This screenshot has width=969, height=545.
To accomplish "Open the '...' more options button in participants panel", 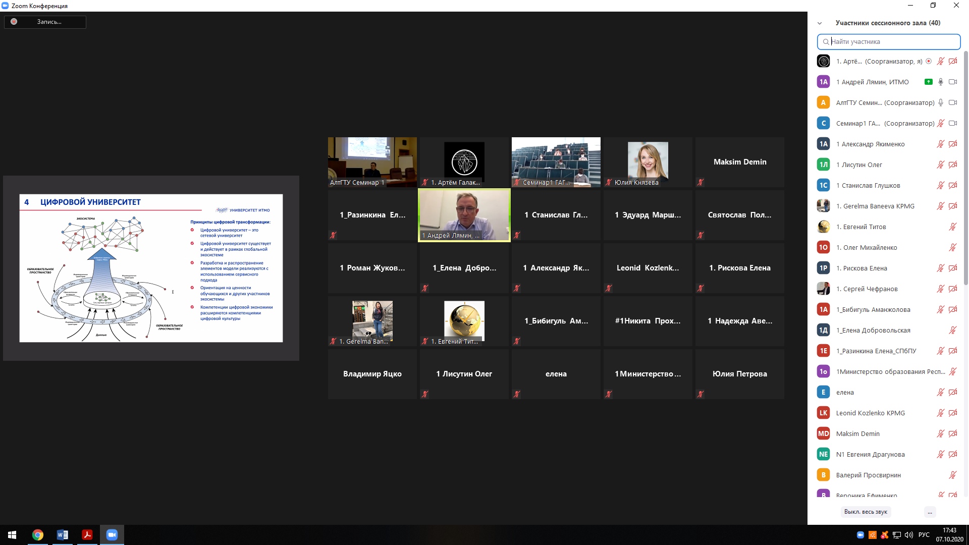I will (x=930, y=512).
